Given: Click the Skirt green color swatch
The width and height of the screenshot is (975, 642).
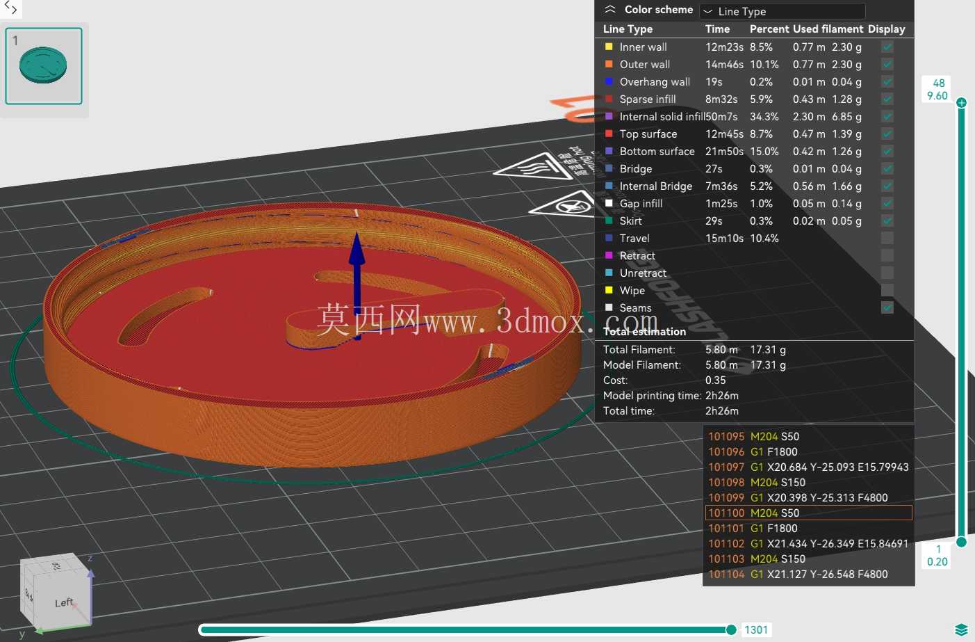Looking at the screenshot, I should (x=609, y=220).
